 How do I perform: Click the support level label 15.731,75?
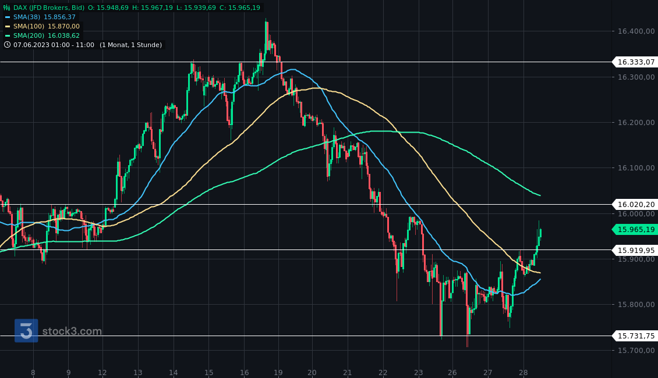click(x=636, y=336)
